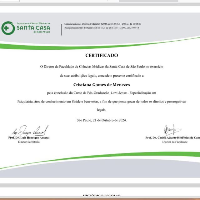Click the 'HISTÓRICO ESCOLAR' heading at page bottom
The width and height of the screenshot is (200, 200).
coord(102,196)
